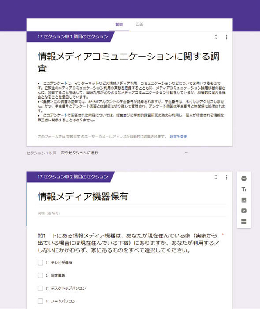Check the ノートパソコン option
This screenshot has width=260, height=309.
[40, 301]
